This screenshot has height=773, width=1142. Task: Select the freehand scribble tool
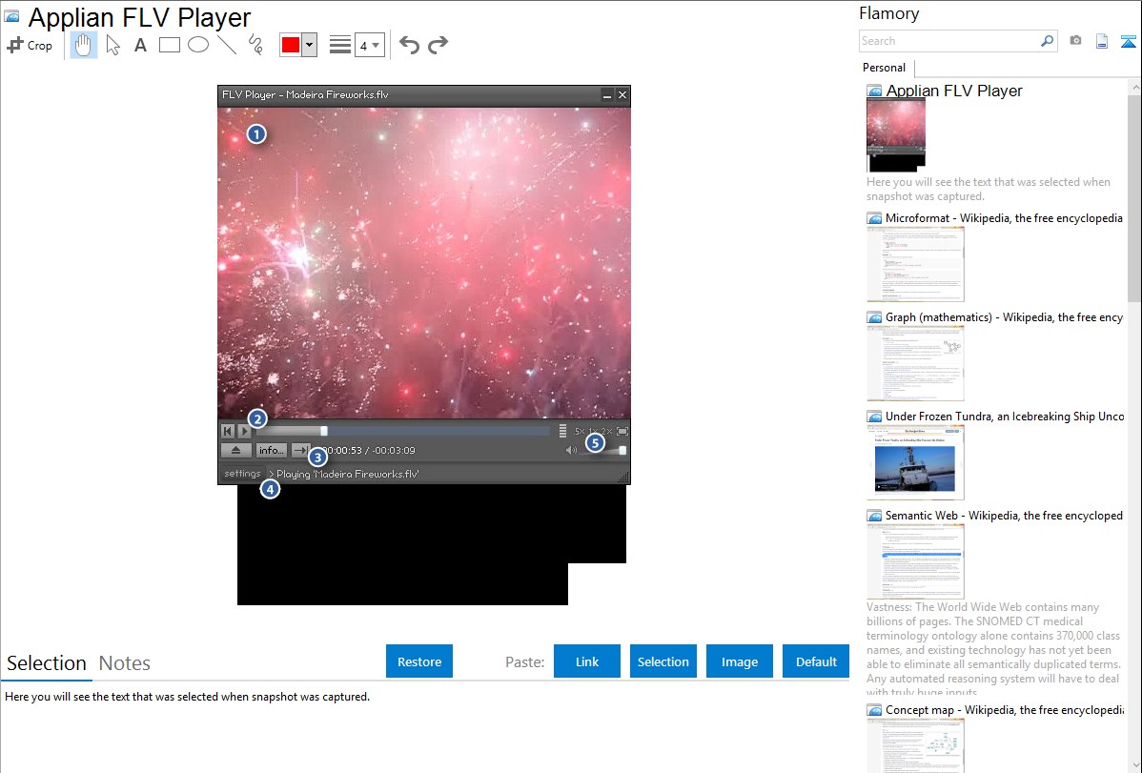(255, 45)
